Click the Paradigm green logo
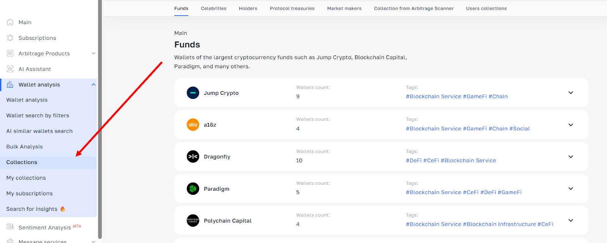This screenshot has width=607, height=243. tap(193, 188)
